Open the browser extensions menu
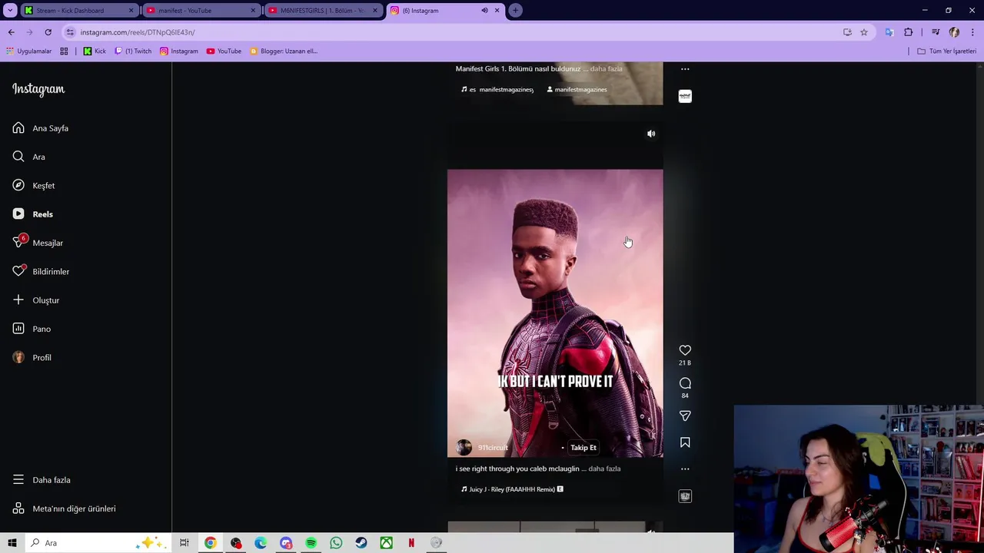The width and height of the screenshot is (984, 553). point(909,32)
